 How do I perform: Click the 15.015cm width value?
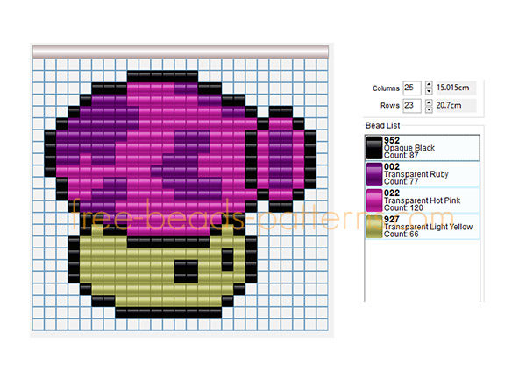click(x=453, y=87)
